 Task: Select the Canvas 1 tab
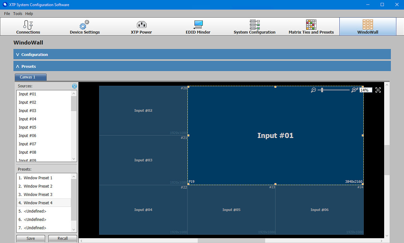(x=31, y=77)
